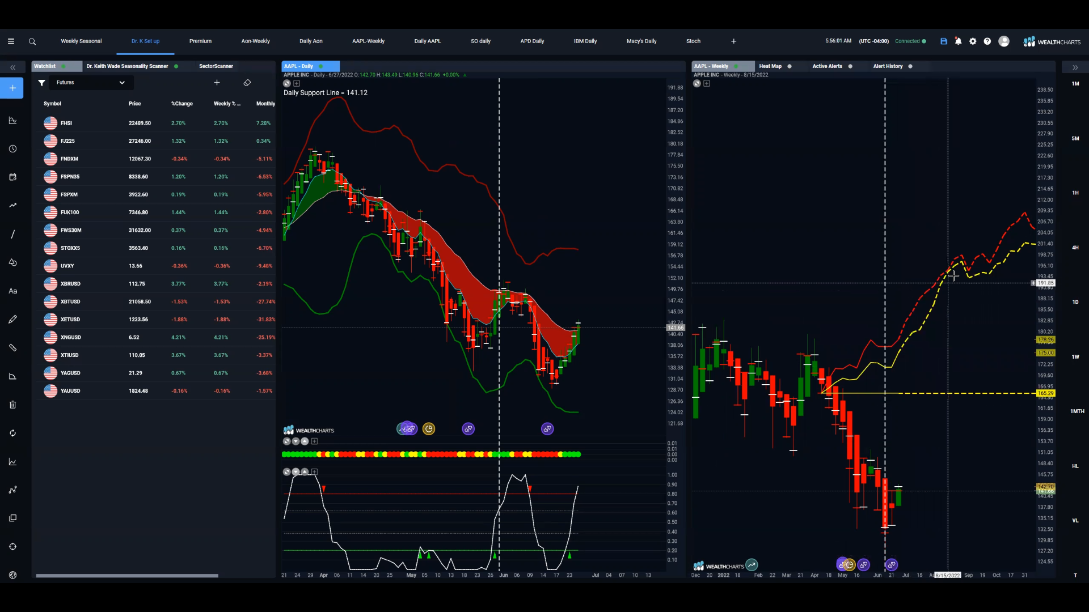Select the pencil freehand tool

(12, 319)
